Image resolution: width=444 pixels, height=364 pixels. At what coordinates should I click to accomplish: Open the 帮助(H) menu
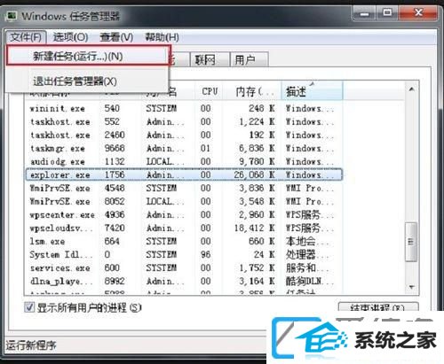[162, 37]
